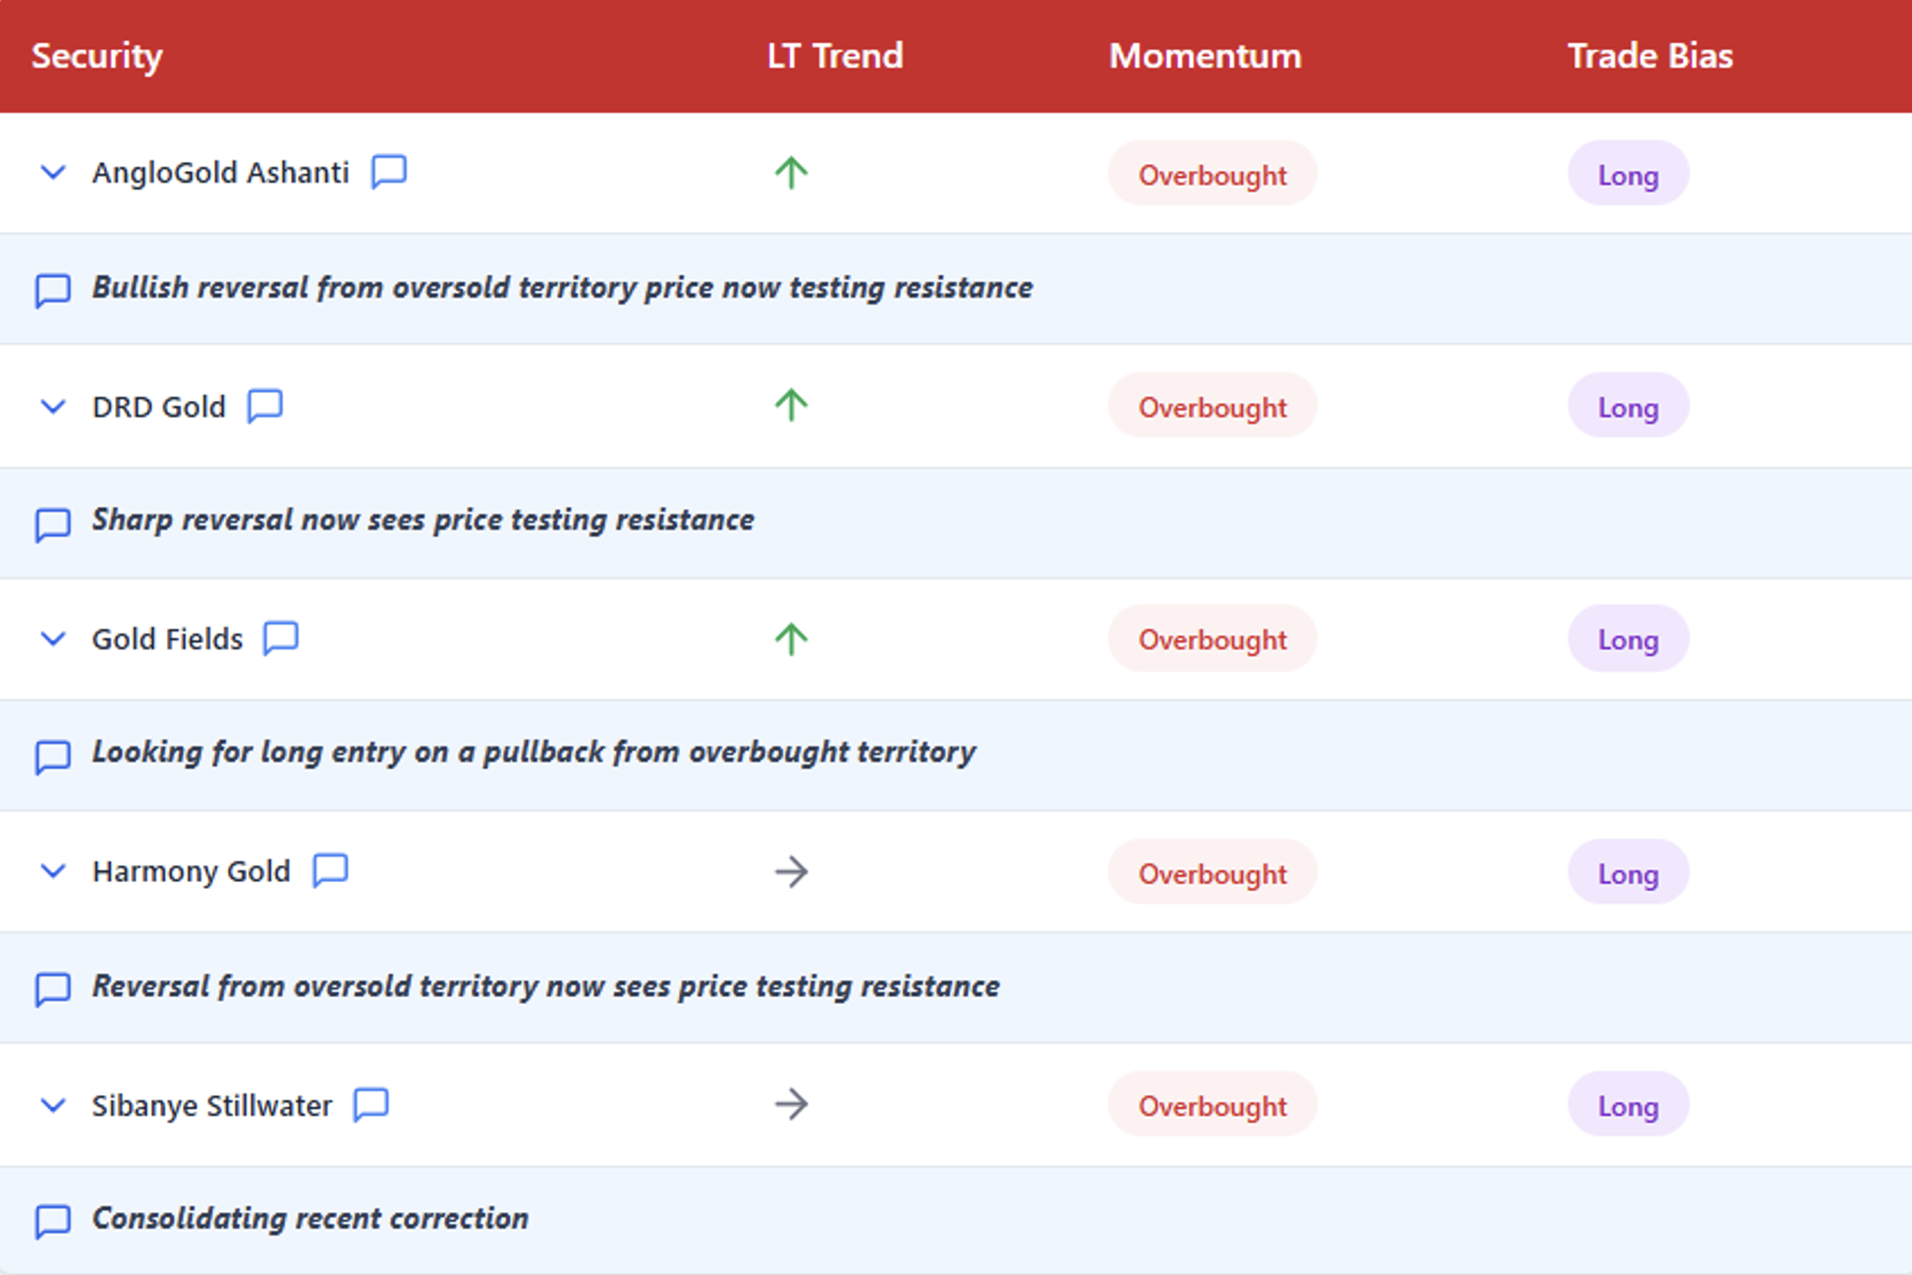Viewport: 1912px width, 1275px height.
Task: Click 'Looking for long entry' comment text
Action: pyautogui.click(x=534, y=752)
